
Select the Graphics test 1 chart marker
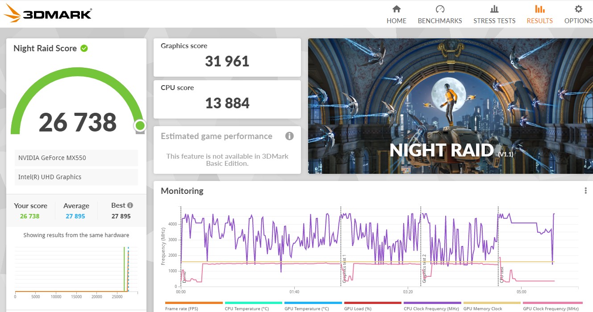click(344, 269)
